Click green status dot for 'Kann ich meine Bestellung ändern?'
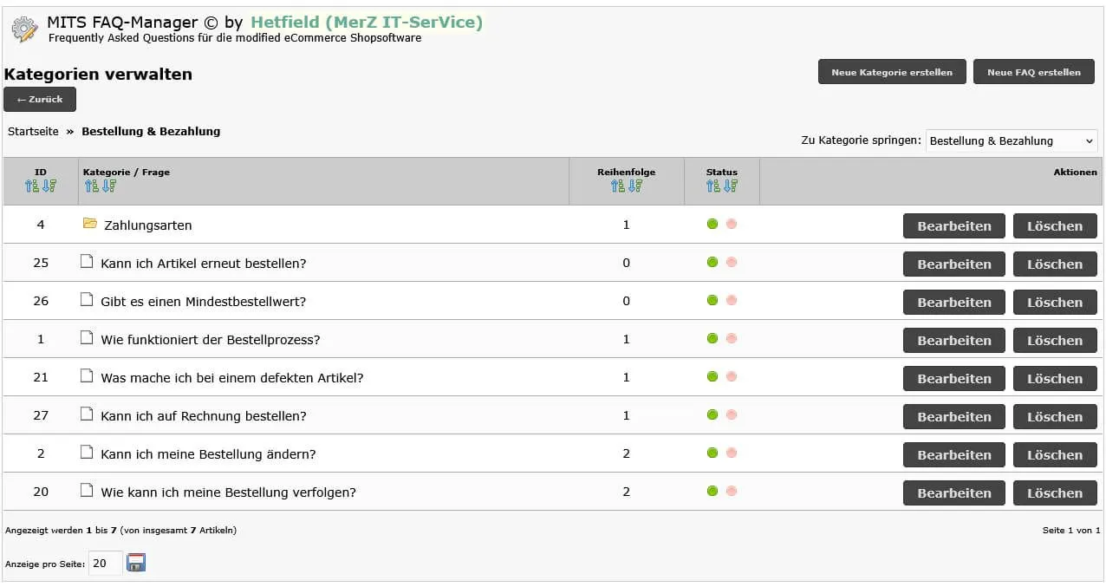The width and height of the screenshot is (1106, 587). coord(712,453)
